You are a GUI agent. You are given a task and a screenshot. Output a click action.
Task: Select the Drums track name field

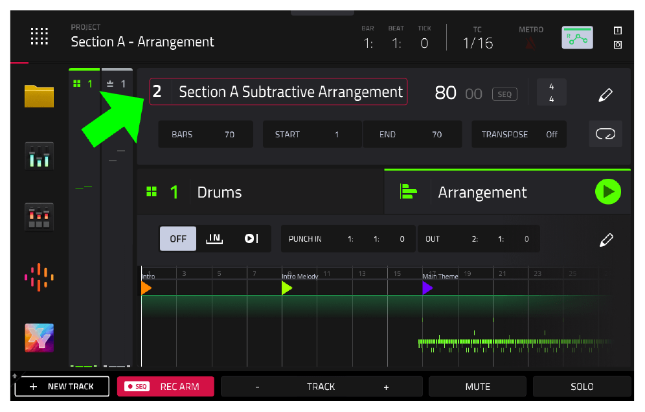[x=220, y=192]
